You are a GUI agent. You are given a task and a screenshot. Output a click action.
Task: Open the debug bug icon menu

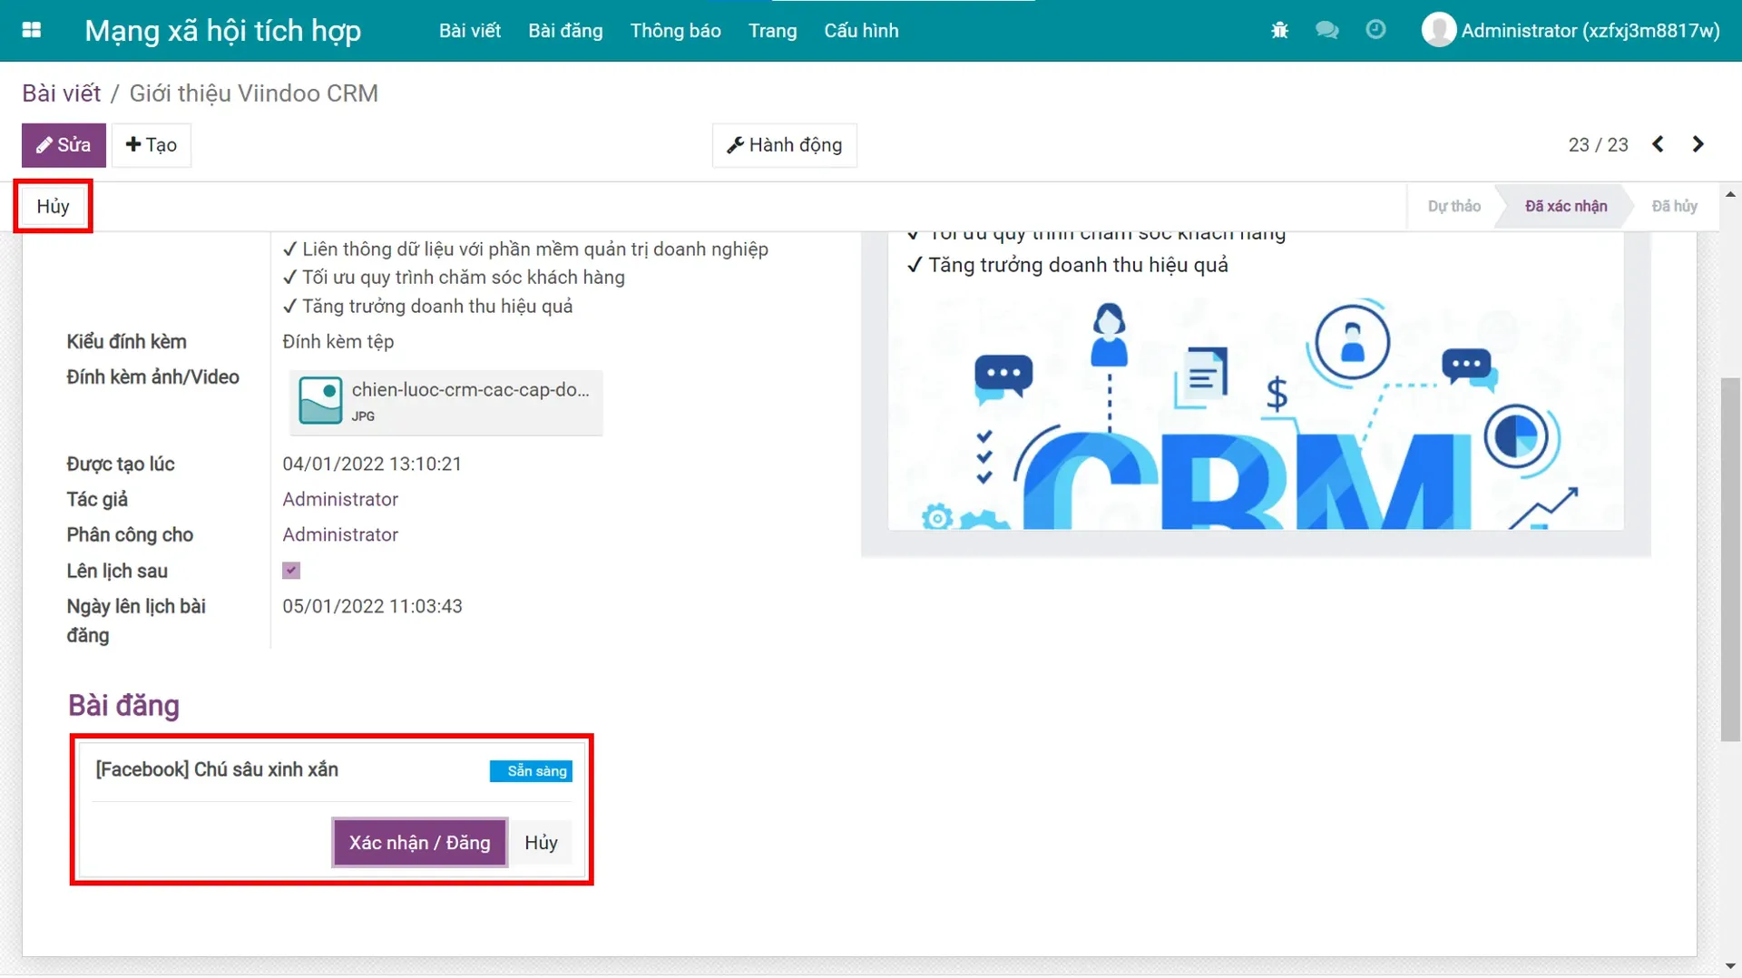click(1279, 30)
